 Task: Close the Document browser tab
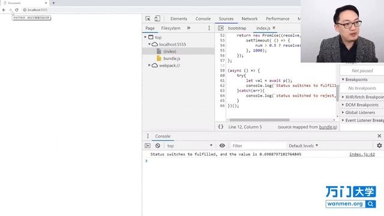(46, 3)
